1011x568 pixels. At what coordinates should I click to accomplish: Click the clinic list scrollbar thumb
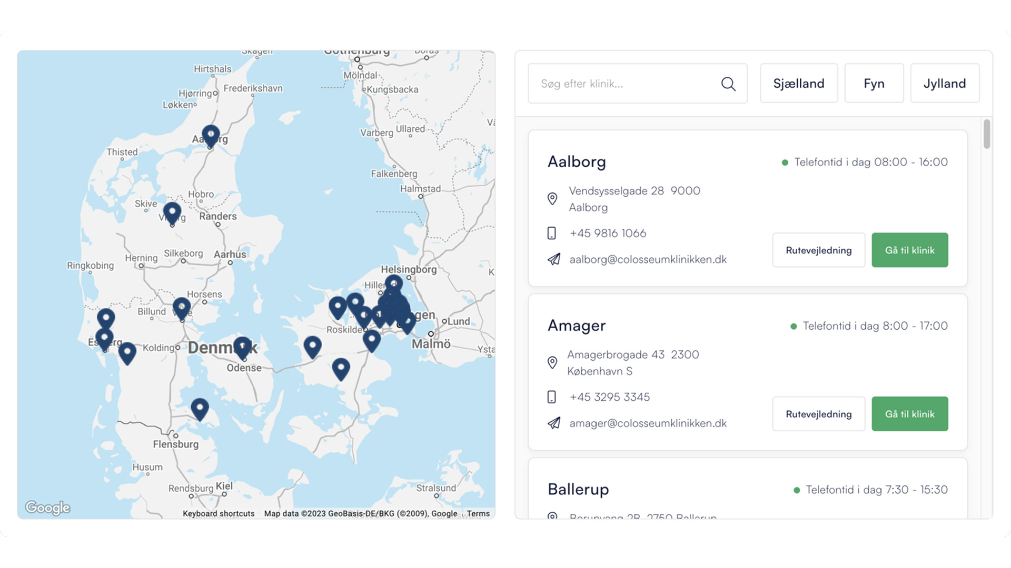click(x=987, y=134)
